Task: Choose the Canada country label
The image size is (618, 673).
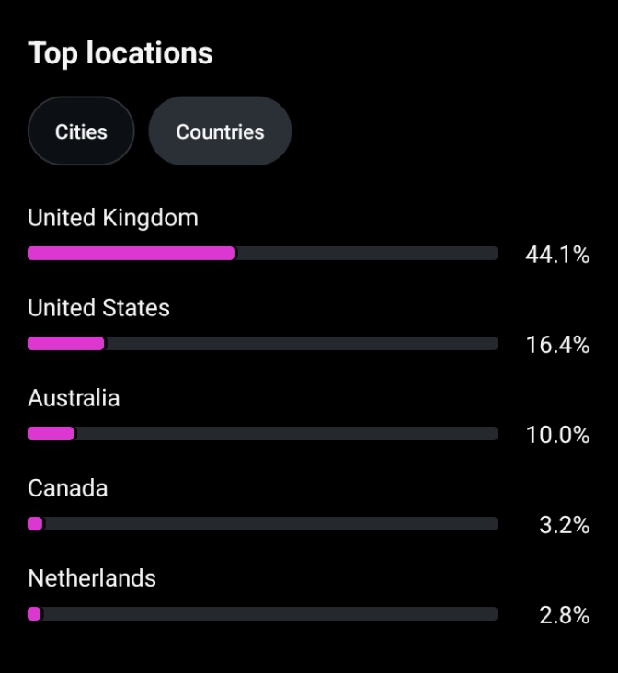Action: (x=67, y=488)
